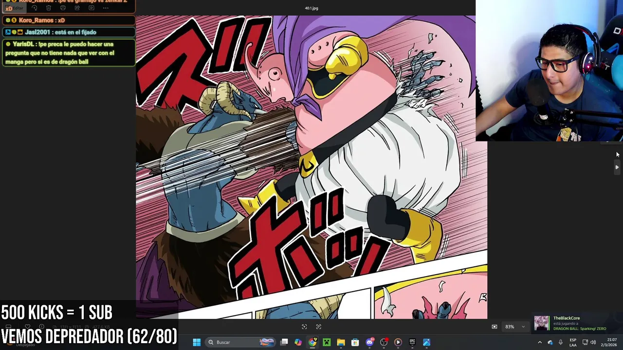Click TheBlackCore Discord activity notification
The width and height of the screenshot is (623, 350).
pos(577,323)
